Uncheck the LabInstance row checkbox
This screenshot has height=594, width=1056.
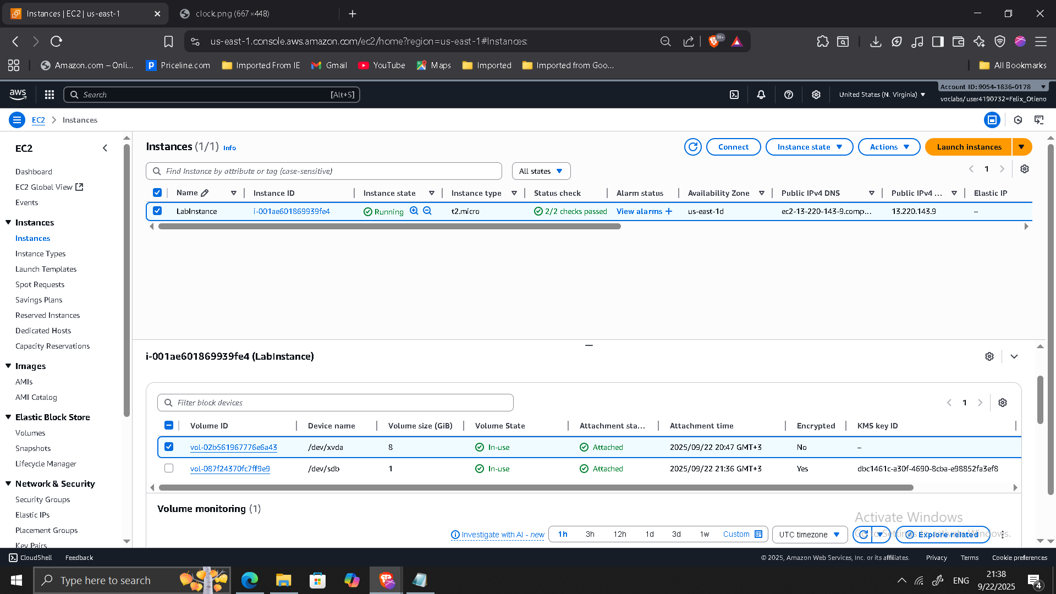tap(157, 211)
